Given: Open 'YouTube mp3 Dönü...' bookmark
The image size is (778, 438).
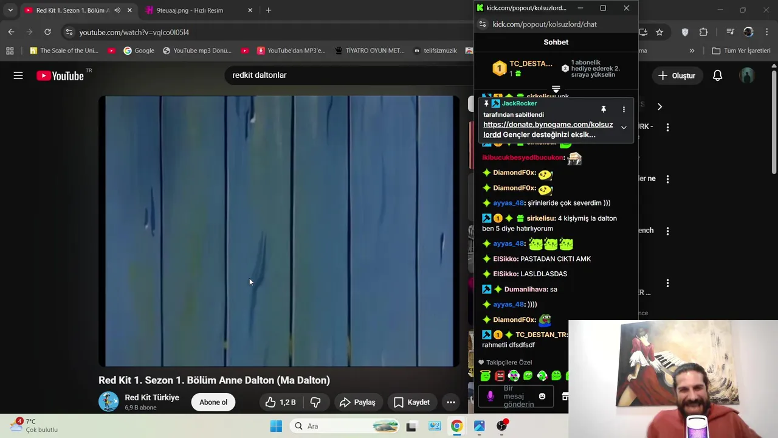Looking at the screenshot, I should [197, 50].
